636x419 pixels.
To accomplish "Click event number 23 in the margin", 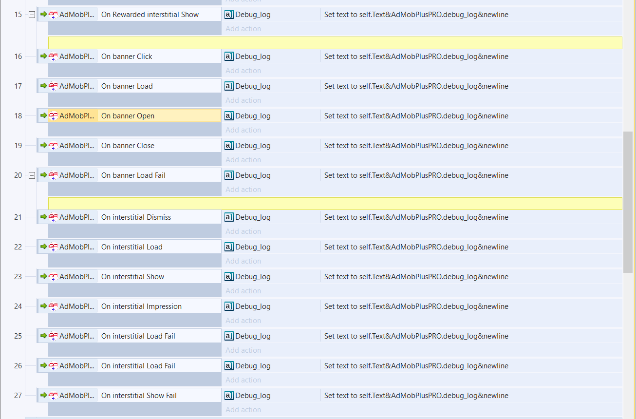I will coord(18,277).
